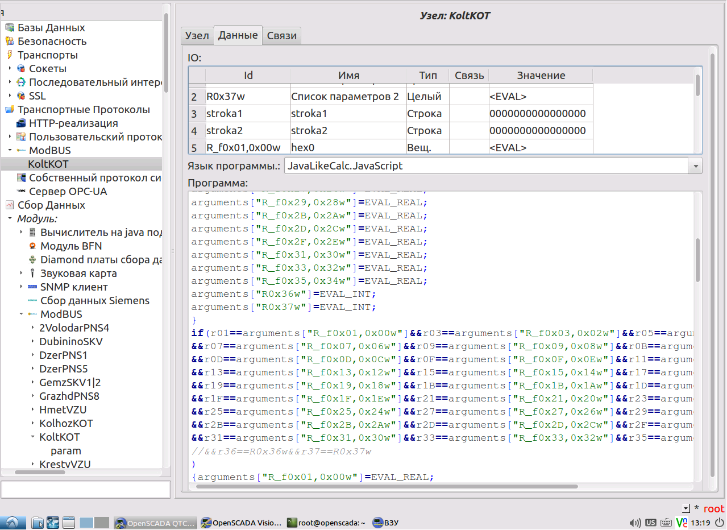The width and height of the screenshot is (727, 530).
Task: Expand the DzerPNS1 tree node
Action: click(x=32, y=355)
